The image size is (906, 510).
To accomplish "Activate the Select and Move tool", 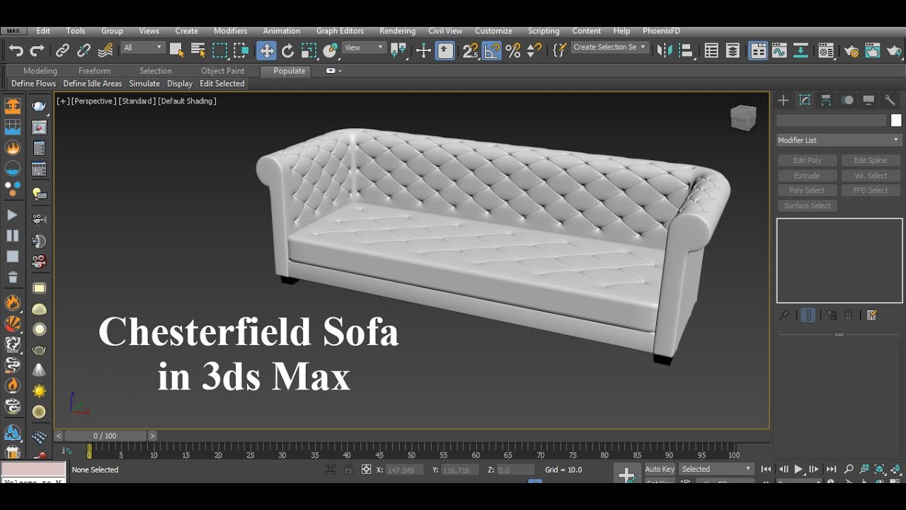I will tap(266, 50).
